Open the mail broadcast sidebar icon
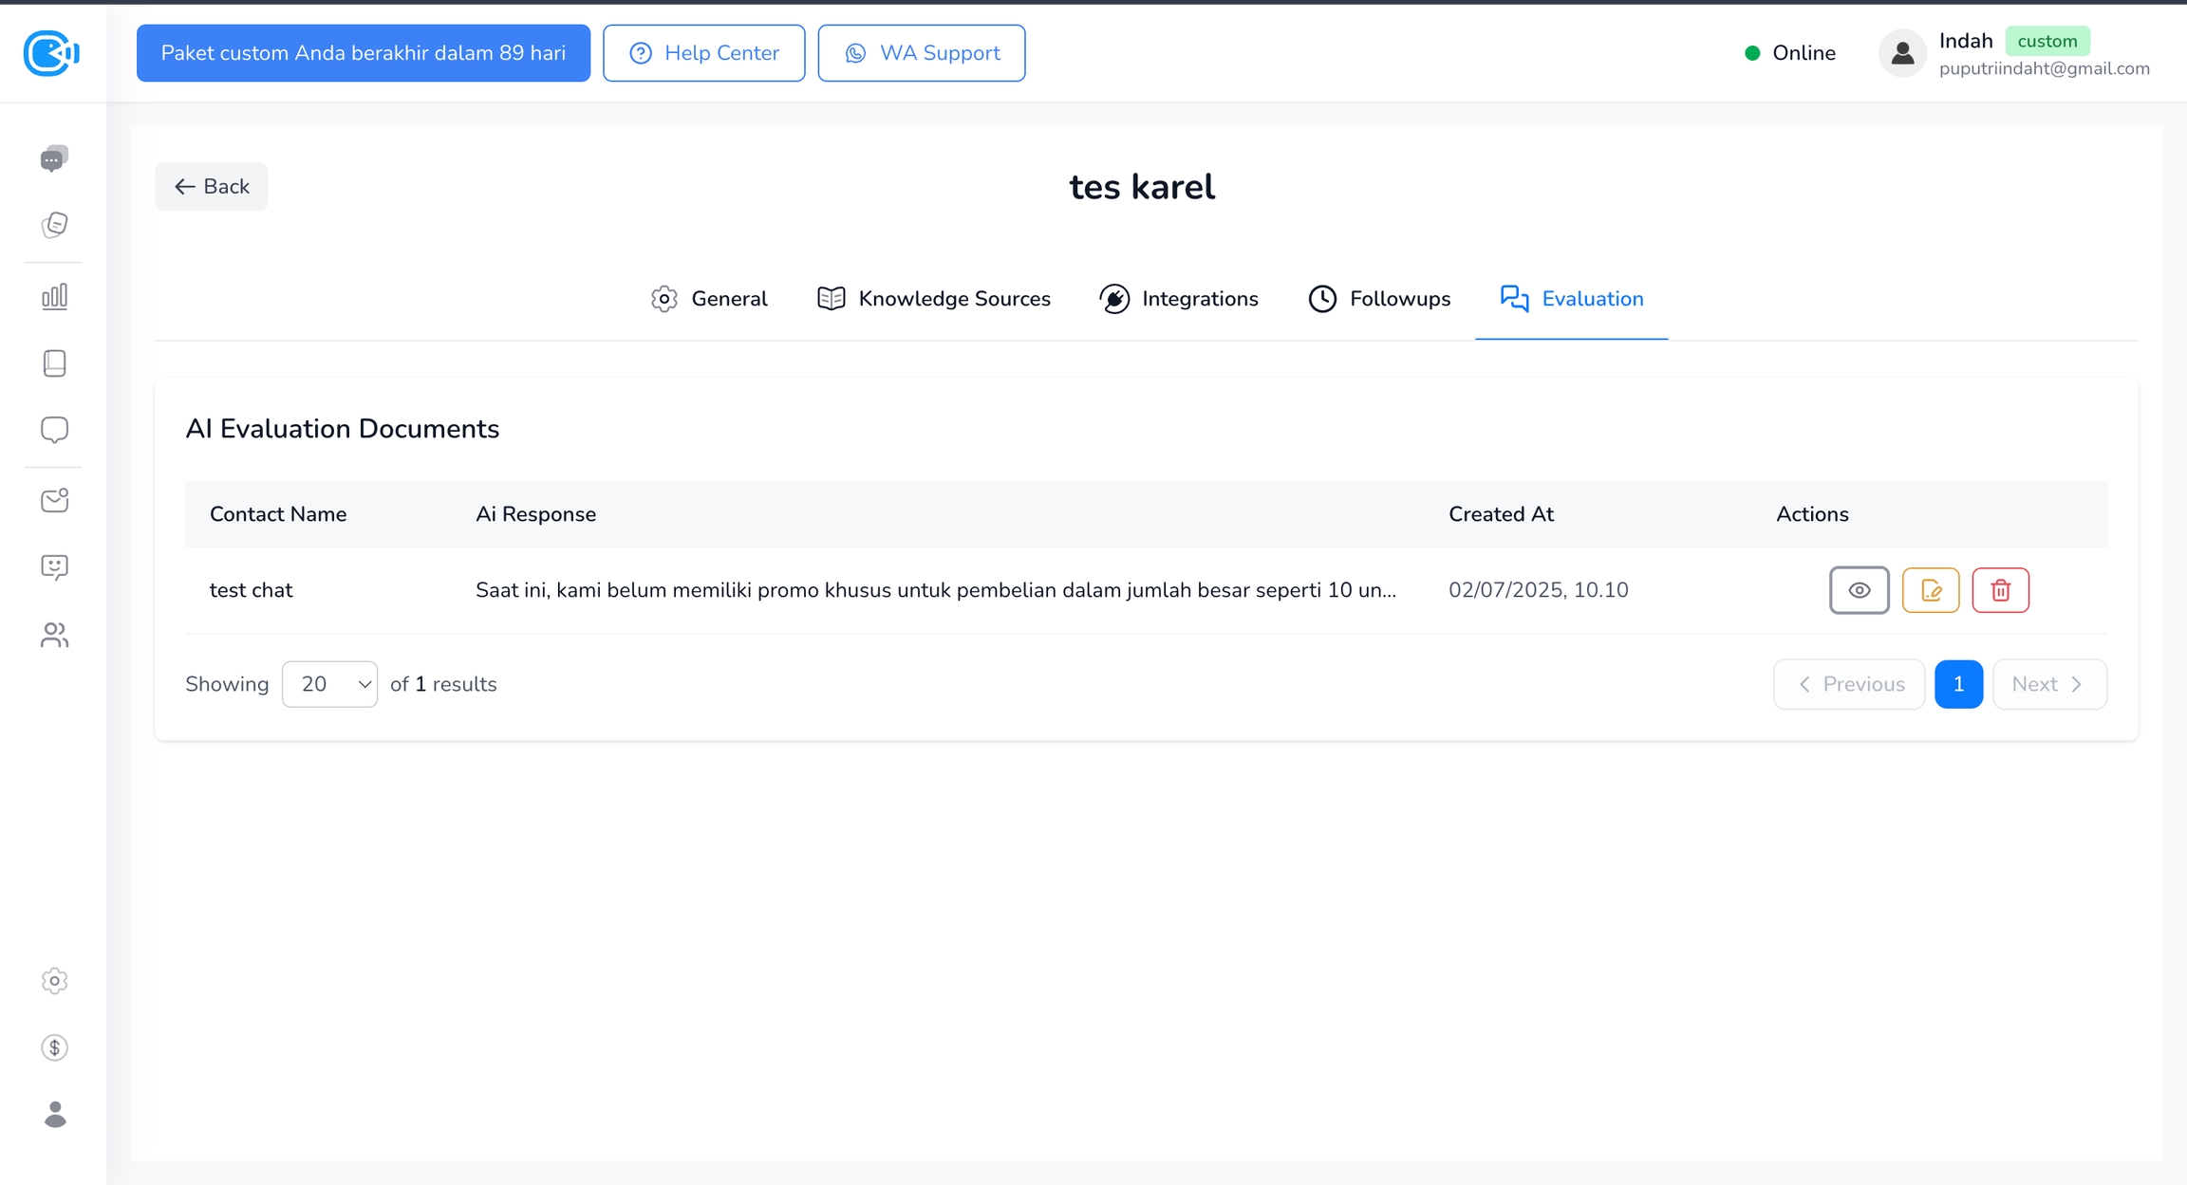This screenshot has width=2187, height=1185. coord(54,500)
